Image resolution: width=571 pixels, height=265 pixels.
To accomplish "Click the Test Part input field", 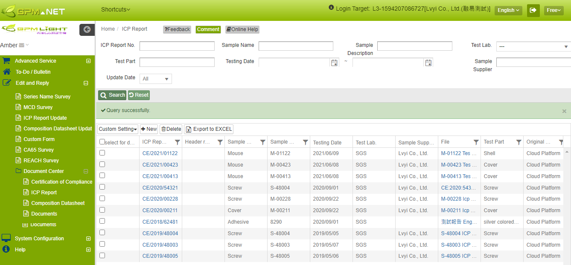I will pyautogui.click(x=177, y=62).
